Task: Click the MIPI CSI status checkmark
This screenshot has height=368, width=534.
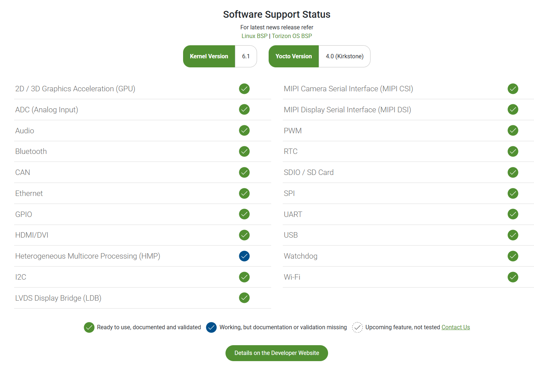Action: click(x=513, y=89)
